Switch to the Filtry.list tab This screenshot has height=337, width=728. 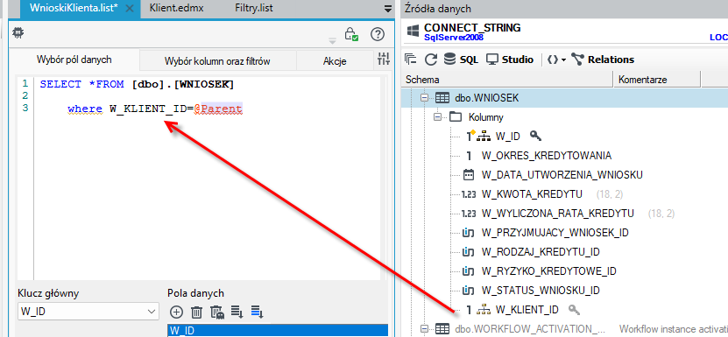point(254,8)
